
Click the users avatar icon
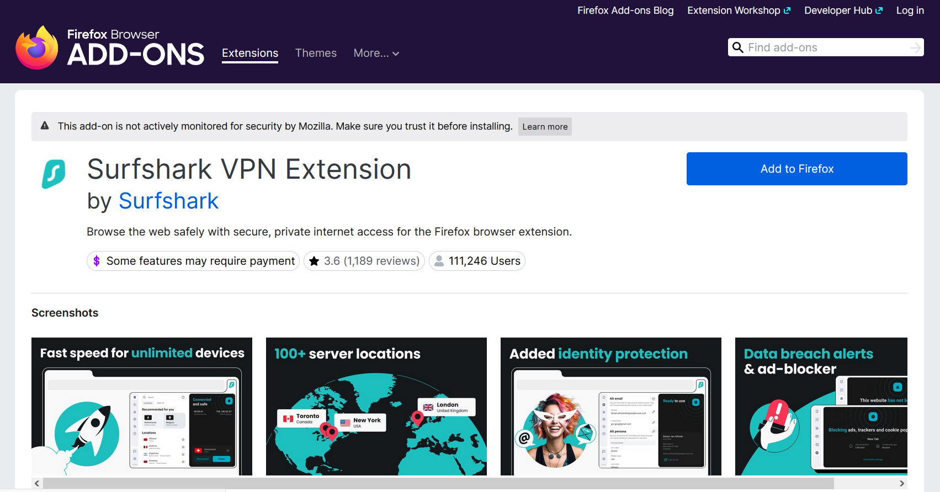point(439,261)
